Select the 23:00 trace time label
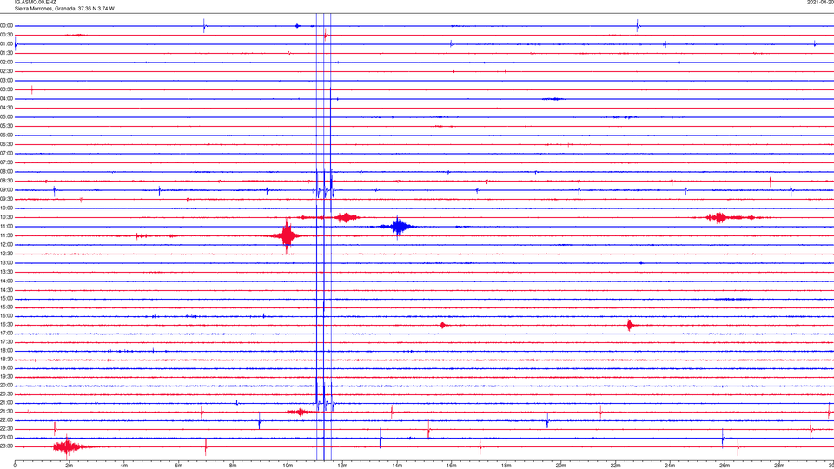 [x=6, y=438]
